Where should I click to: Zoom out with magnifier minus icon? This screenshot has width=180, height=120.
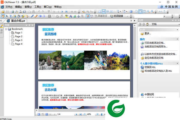[x=148, y=11]
